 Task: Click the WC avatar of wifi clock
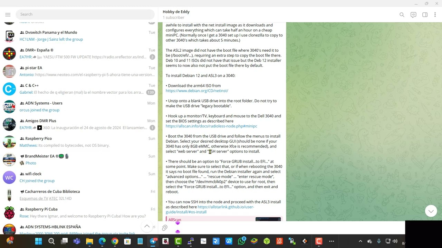tap(9, 177)
